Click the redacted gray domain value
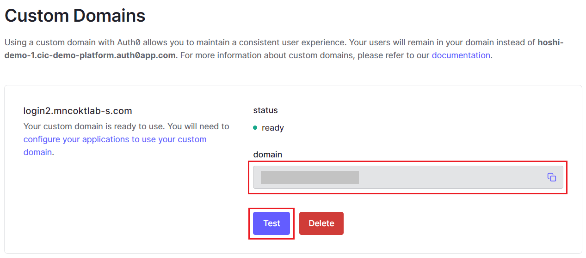This screenshot has width=586, height=258. pyautogui.click(x=309, y=178)
